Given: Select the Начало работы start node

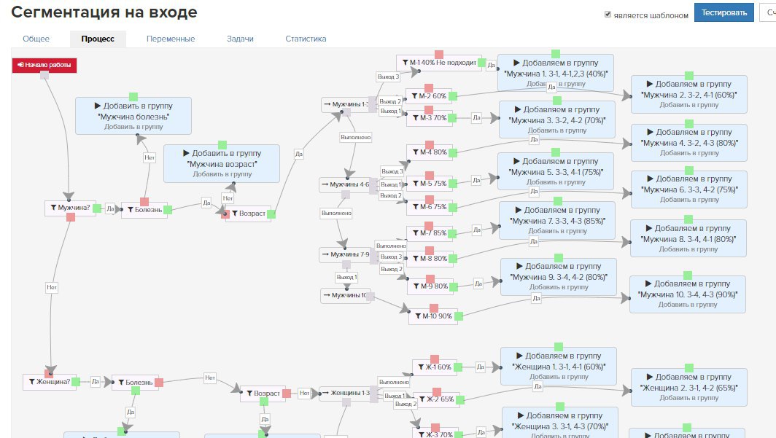Looking at the screenshot, I should (x=44, y=65).
